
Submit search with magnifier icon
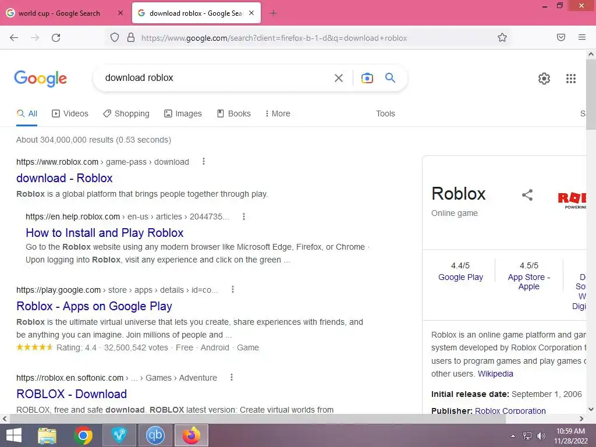390,78
